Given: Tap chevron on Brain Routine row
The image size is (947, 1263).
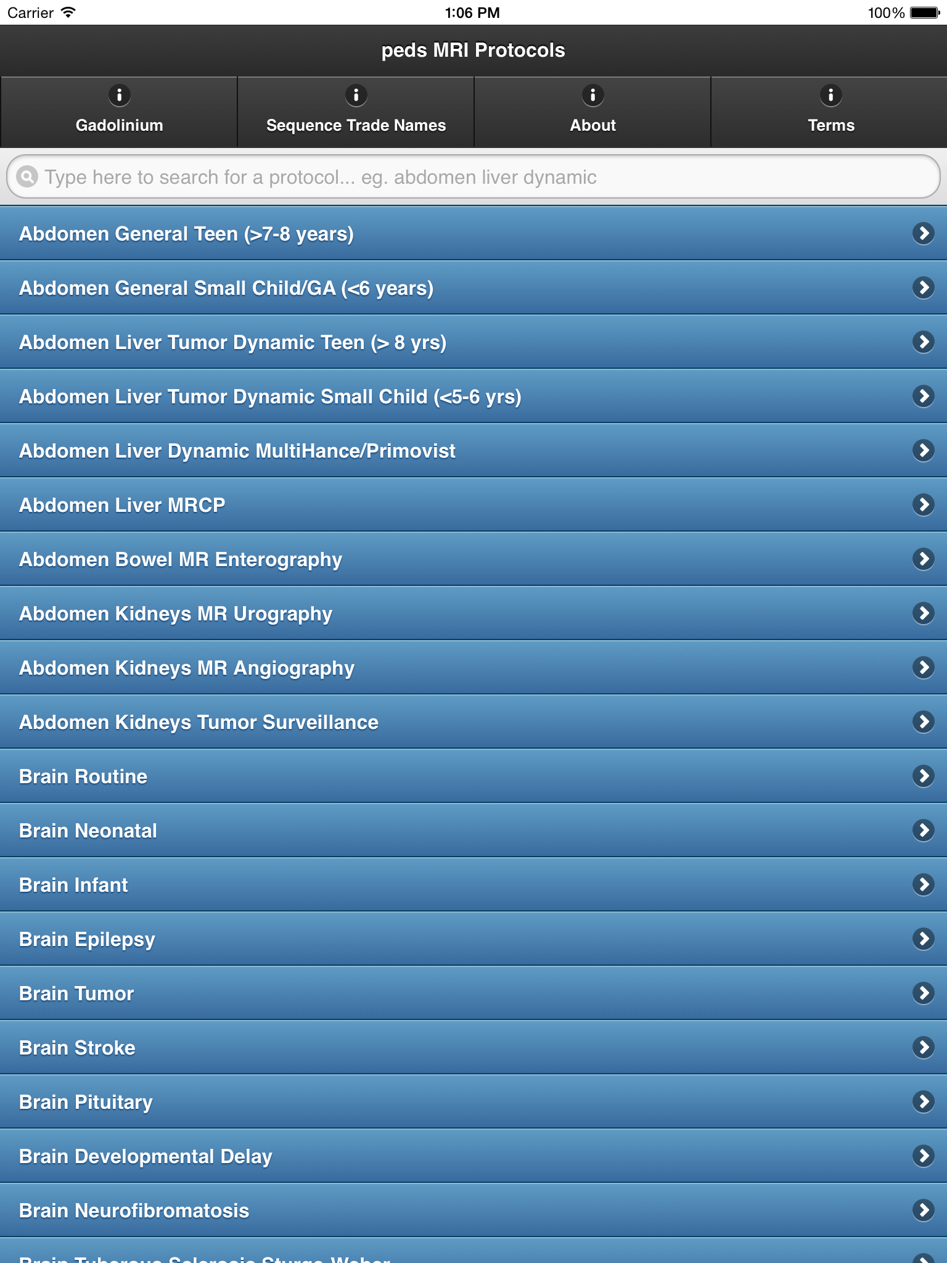Looking at the screenshot, I should 924,776.
